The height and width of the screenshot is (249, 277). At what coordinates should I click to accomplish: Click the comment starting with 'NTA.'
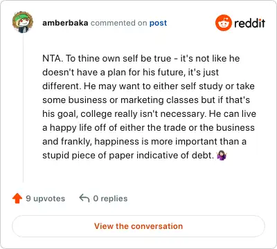tap(149, 107)
